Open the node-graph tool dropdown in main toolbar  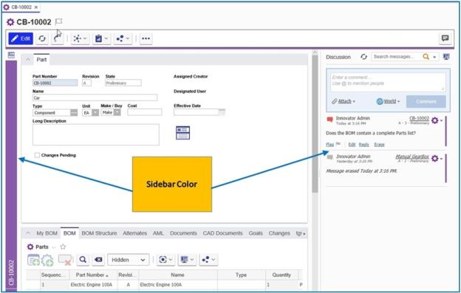click(x=80, y=38)
